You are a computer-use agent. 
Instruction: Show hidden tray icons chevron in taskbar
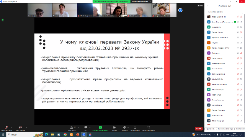coord(214,134)
